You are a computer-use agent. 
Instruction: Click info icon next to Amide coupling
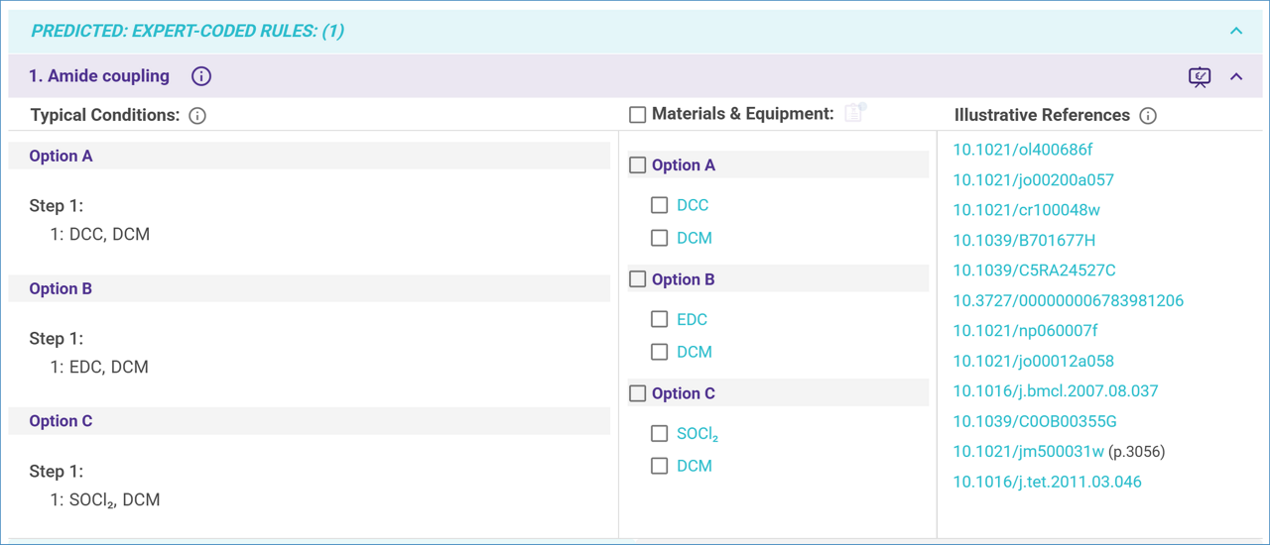point(201,76)
